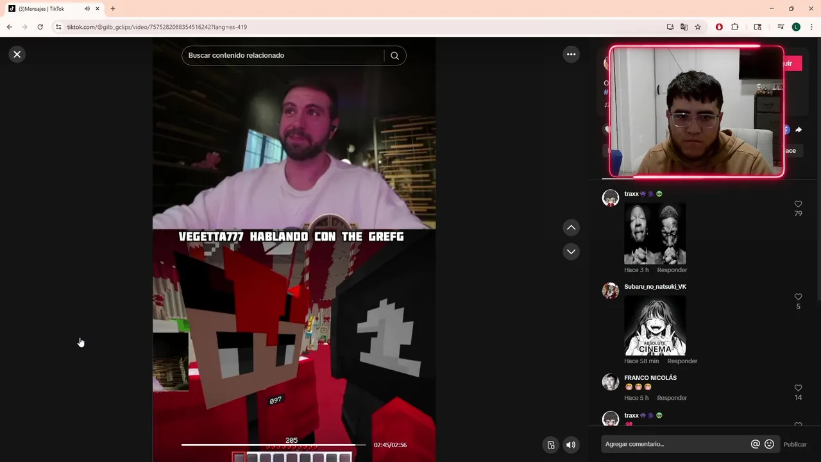Open FRANCO NICOLÁS username link
821x462 pixels.
tap(650, 378)
